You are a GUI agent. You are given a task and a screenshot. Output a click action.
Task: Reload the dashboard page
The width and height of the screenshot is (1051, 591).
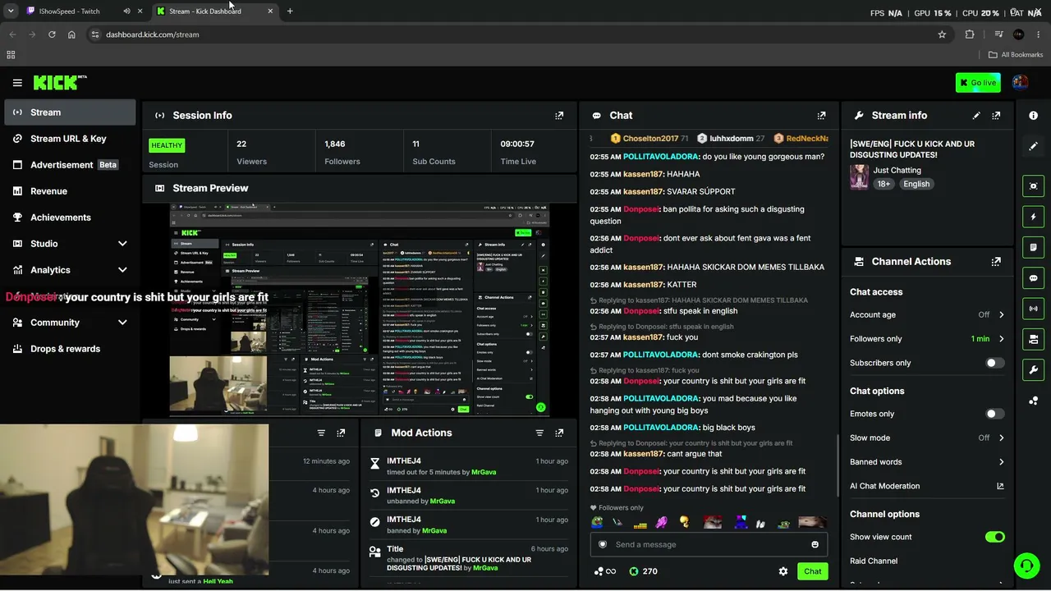(52, 34)
